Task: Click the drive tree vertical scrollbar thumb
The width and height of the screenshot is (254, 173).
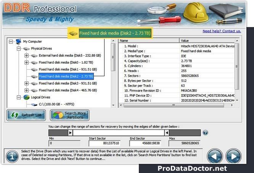Action: (x=113, y=57)
